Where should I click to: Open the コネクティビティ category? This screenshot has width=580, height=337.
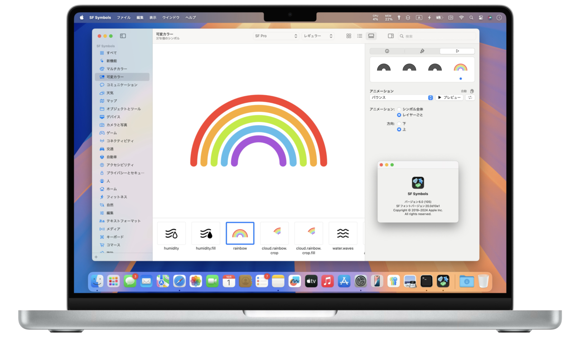[122, 141]
